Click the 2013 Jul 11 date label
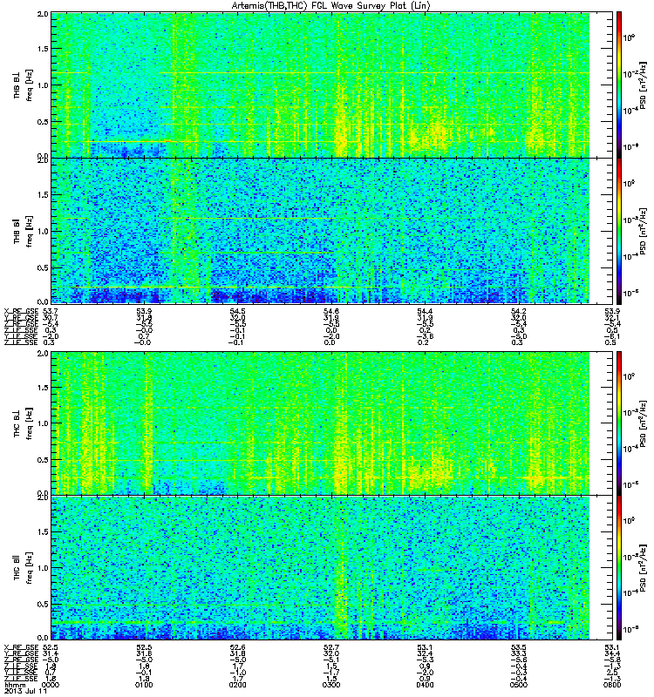Screen dimensions: 654x697 25,691
